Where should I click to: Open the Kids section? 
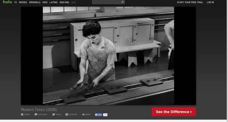(45, 2)
